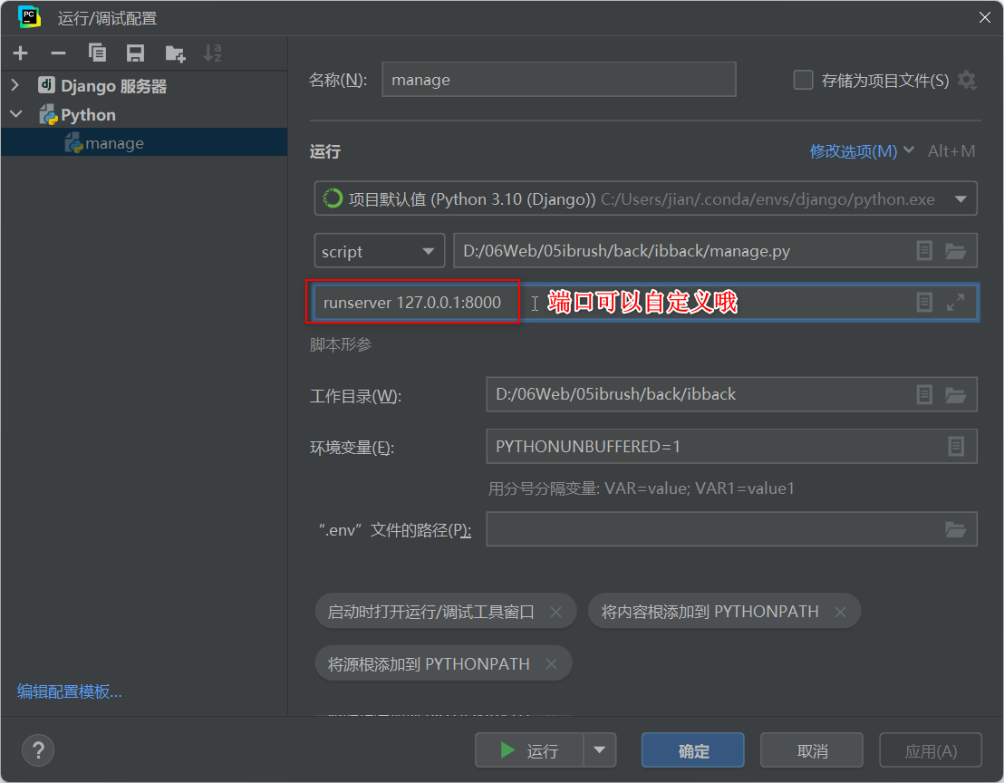The width and height of the screenshot is (1004, 783).
Task: Enable the store as project file checkbox
Action: pyautogui.click(x=803, y=81)
